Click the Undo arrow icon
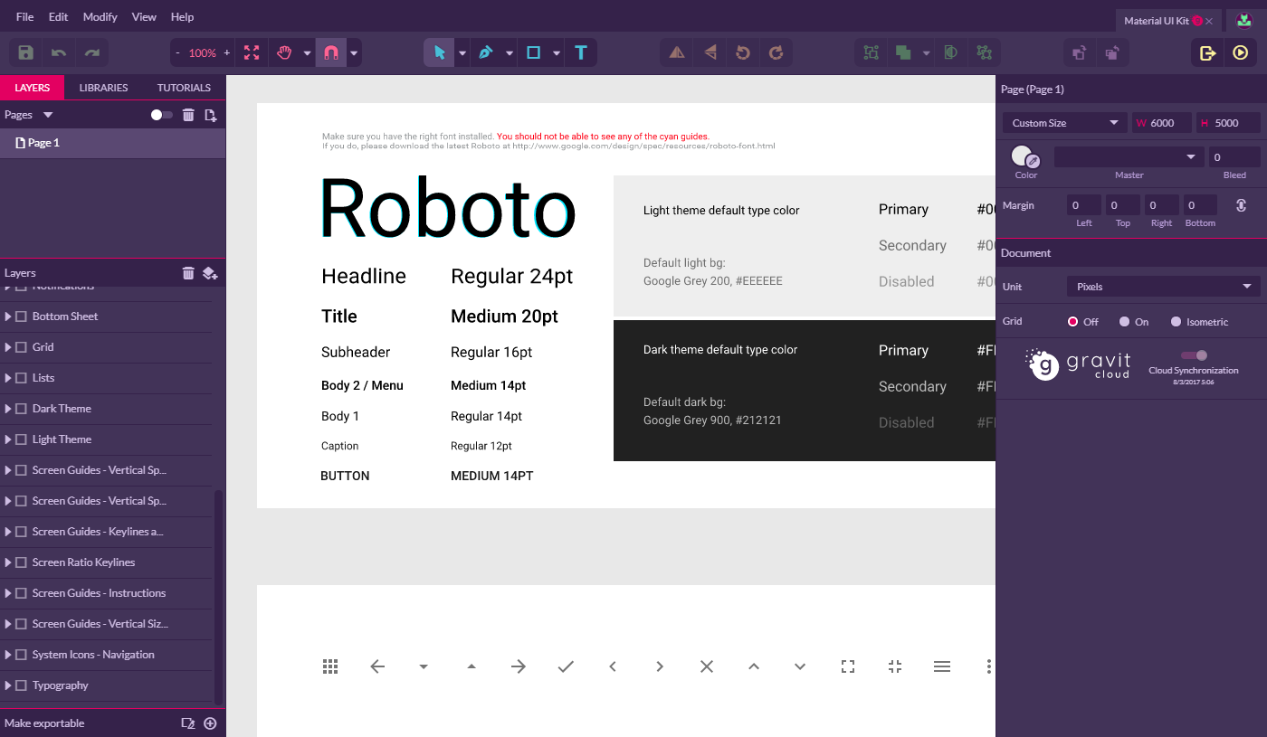The height and width of the screenshot is (737, 1267). point(59,53)
